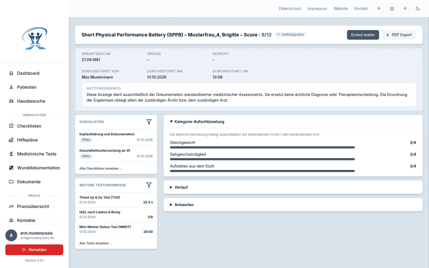429x268 pixels.
Task: Export the result via PDF Export
Action: tap(399, 35)
